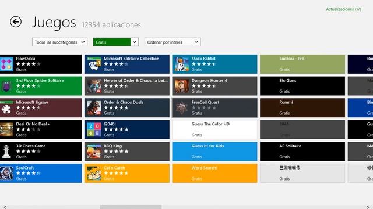
Task: Open the 3D Chess Game icon
Action: pyautogui.click(x=6, y=151)
